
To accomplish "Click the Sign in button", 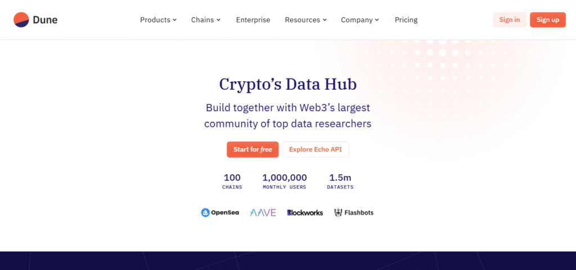I will click(x=510, y=20).
